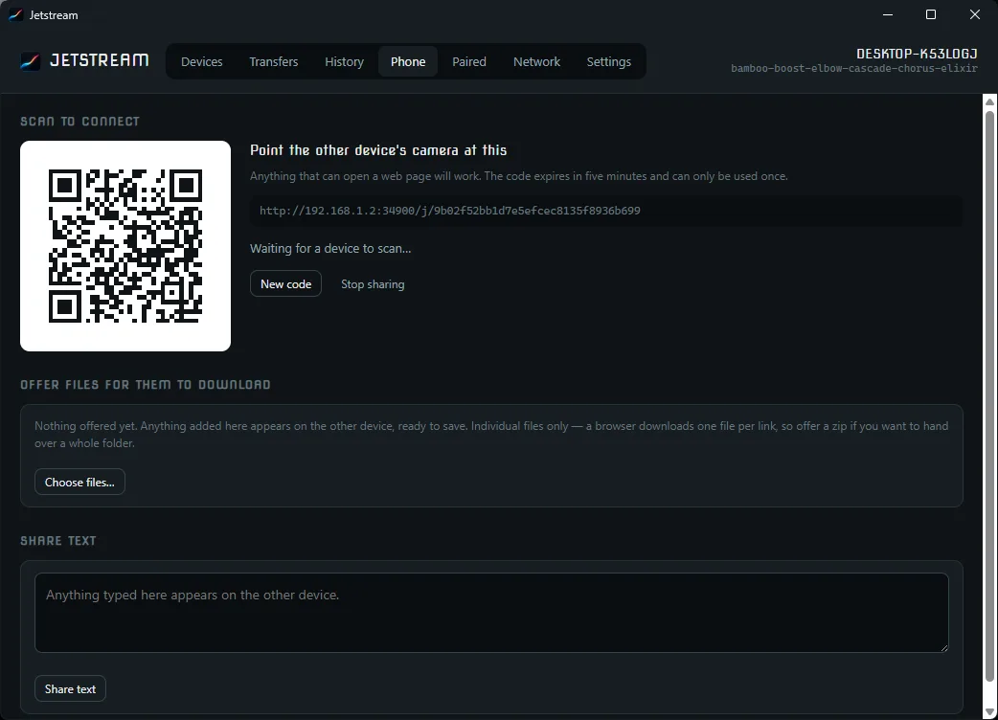Click the Choose files... button

pyautogui.click(x=79, y=483)
